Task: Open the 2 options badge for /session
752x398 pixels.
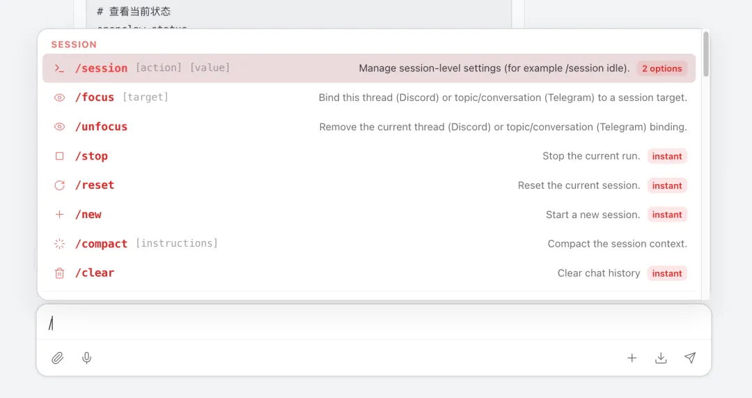Action: tap(661, 68)
